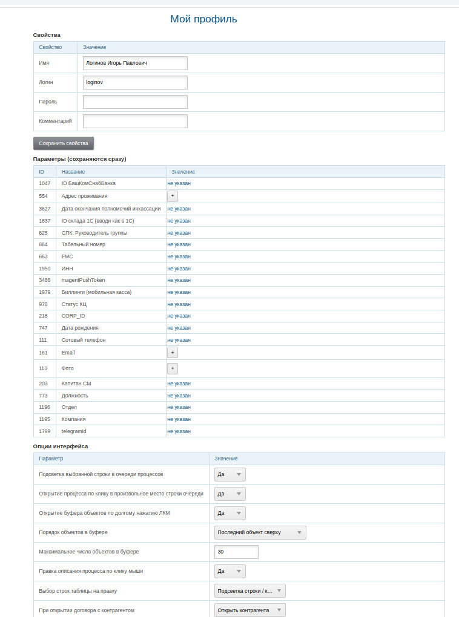Image resolution: width=459 pixels, height=617 pixels.
Task: Open dropdown for Открытие буфера объектов
Action: (230, 513)
